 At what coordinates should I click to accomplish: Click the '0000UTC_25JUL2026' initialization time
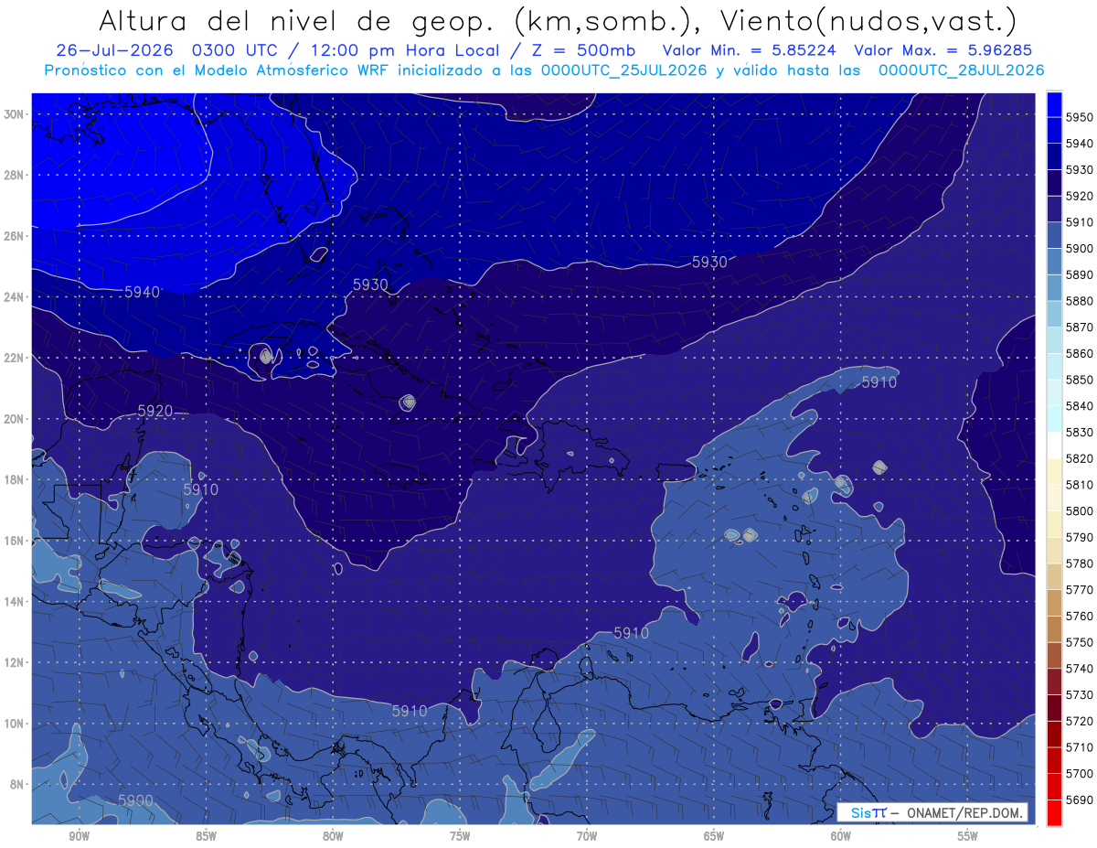623,70
